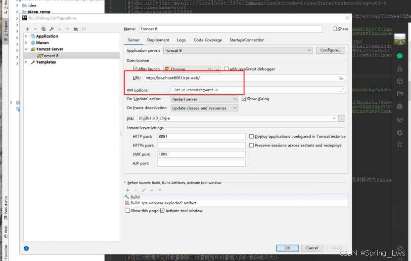Click OK button
Screen dimensions: 411x261
tap(287, 248)
